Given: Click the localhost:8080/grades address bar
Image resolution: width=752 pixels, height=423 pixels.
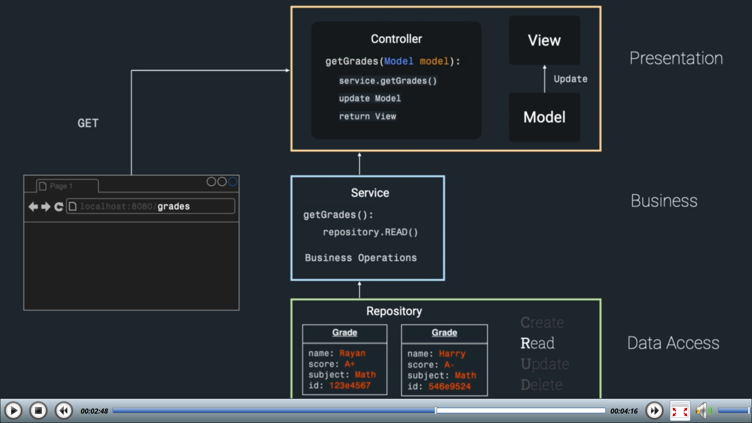Looking at the screenshot, I should pos(151,206).
